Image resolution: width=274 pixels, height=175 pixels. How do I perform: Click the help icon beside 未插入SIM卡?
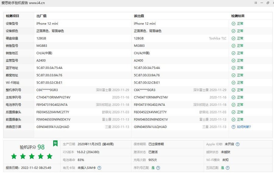pyautogui.click(x=99, y=168)
